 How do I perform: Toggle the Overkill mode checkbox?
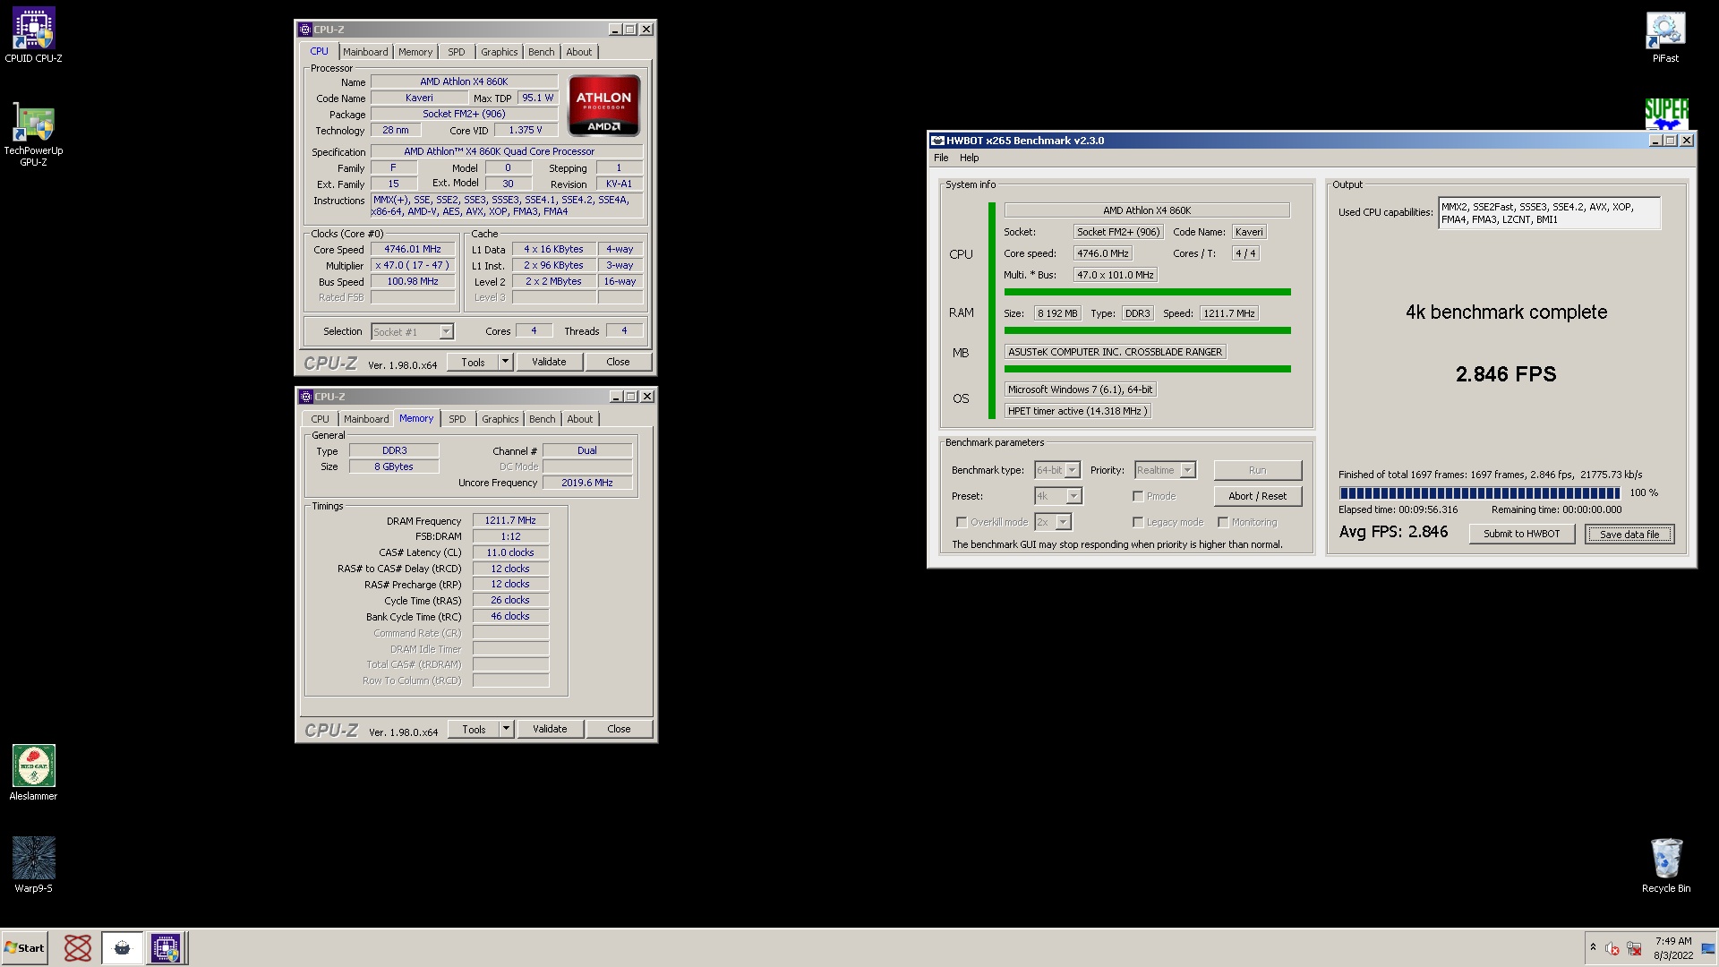pos(962,522)
